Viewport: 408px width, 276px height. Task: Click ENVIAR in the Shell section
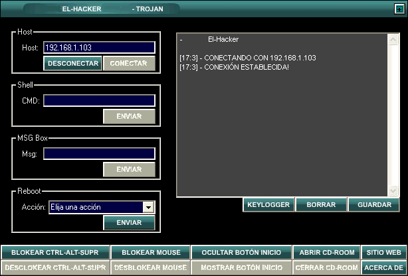[x=129, y=117]
